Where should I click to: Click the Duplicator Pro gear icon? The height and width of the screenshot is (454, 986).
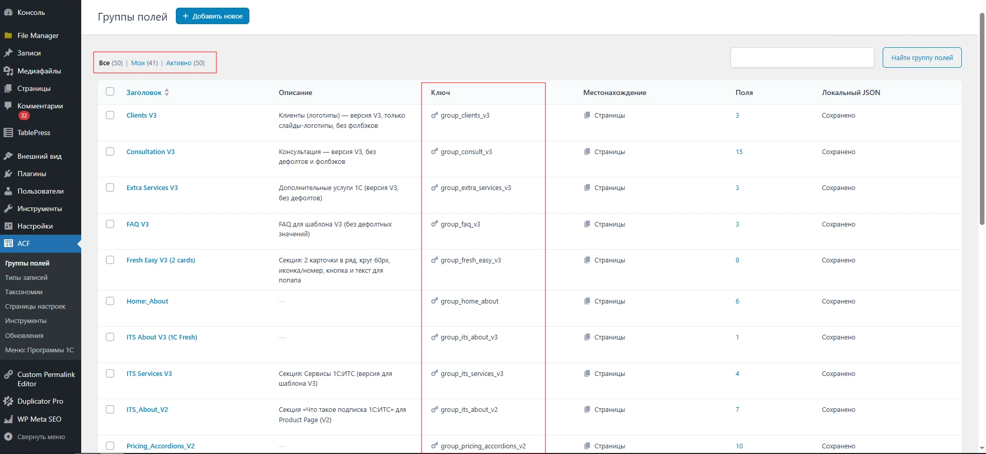(8, 401)
